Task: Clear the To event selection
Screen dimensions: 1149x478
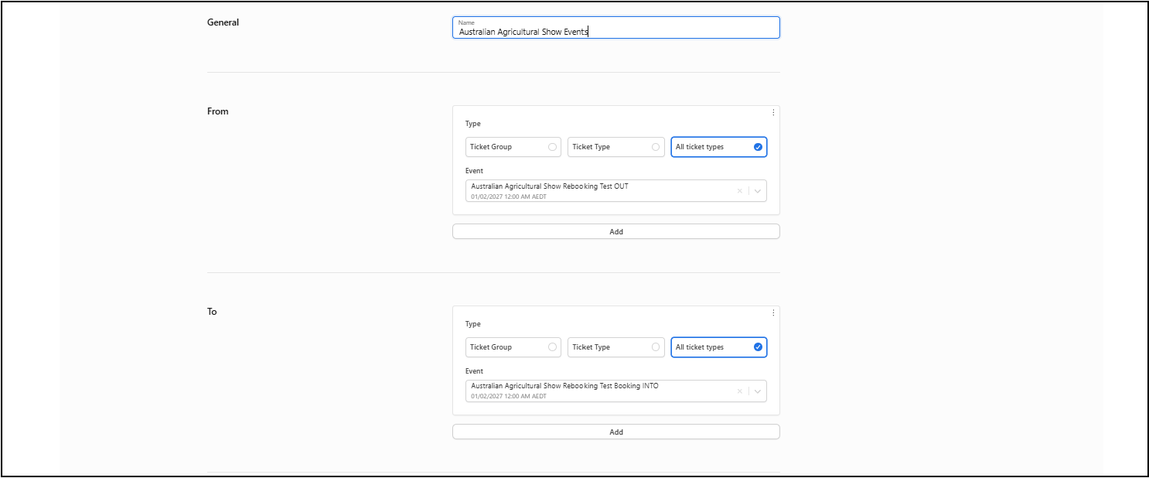Action: (x=739, y=391)
